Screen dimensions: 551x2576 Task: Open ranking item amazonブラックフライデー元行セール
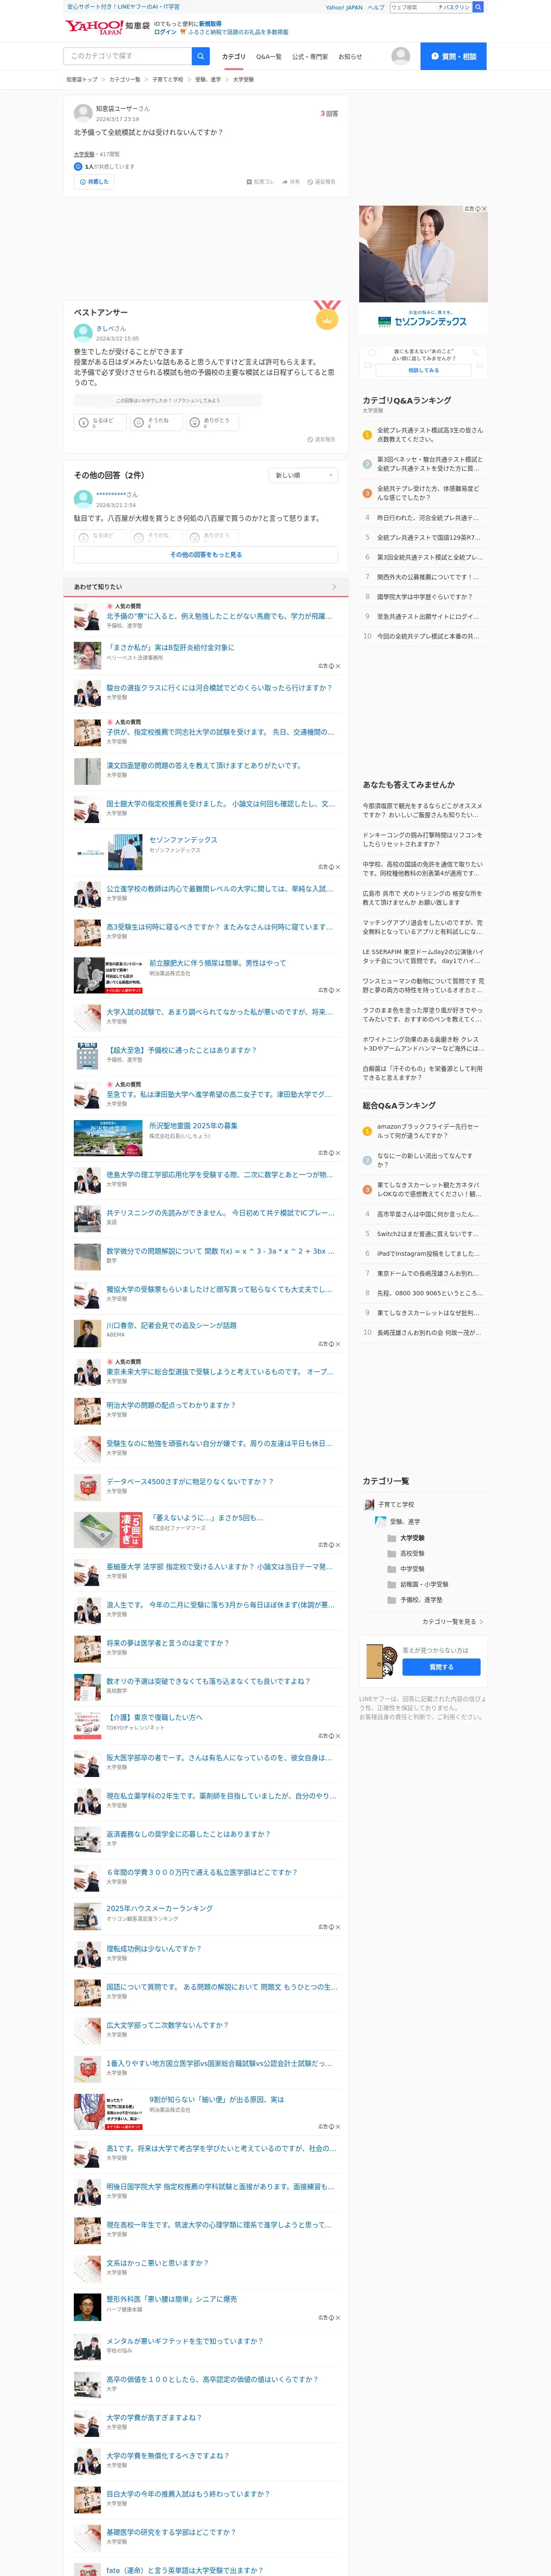[427, 1130]
